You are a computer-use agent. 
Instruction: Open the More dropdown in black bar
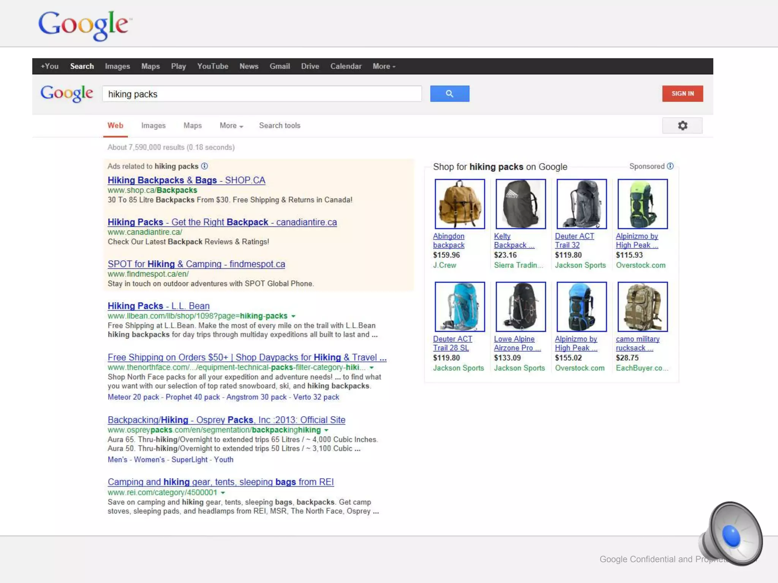384,66
